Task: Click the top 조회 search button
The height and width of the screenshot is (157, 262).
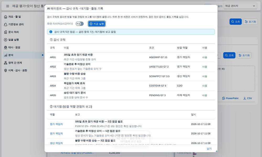Action: point(236,22)
